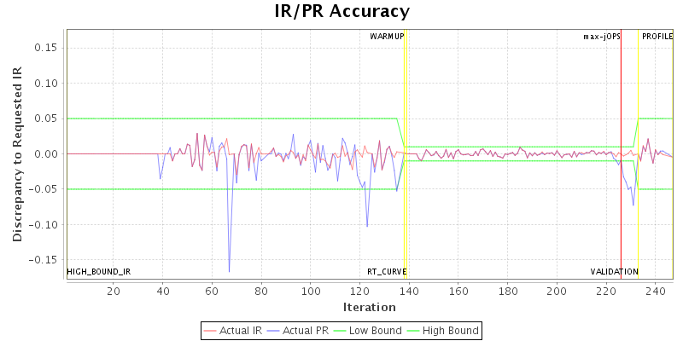Select the PROFILE marker label
Image resolution: width=683 pixels, height=341 pixels.
coord(657,37)
